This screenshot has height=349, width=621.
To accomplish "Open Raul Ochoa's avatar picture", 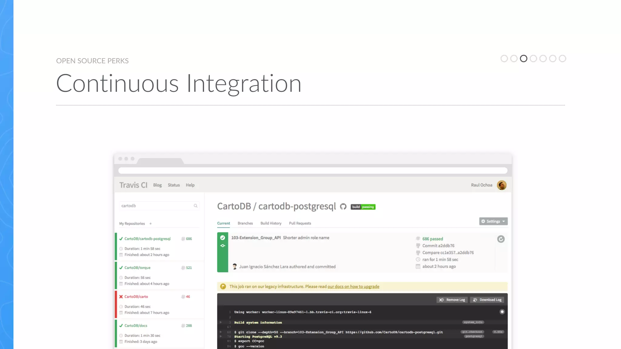I will point(502,185).
